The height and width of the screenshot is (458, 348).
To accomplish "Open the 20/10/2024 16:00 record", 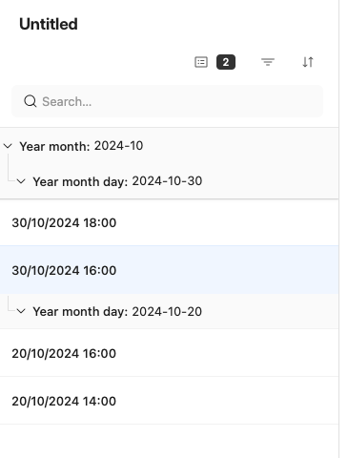I will pos(169,353).
